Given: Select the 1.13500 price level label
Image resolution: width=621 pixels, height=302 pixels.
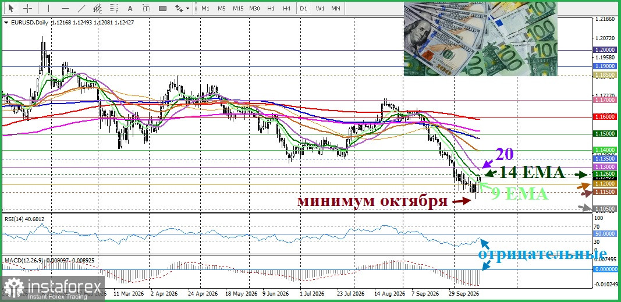Looking at the screenshot, I should coord(605,159).
